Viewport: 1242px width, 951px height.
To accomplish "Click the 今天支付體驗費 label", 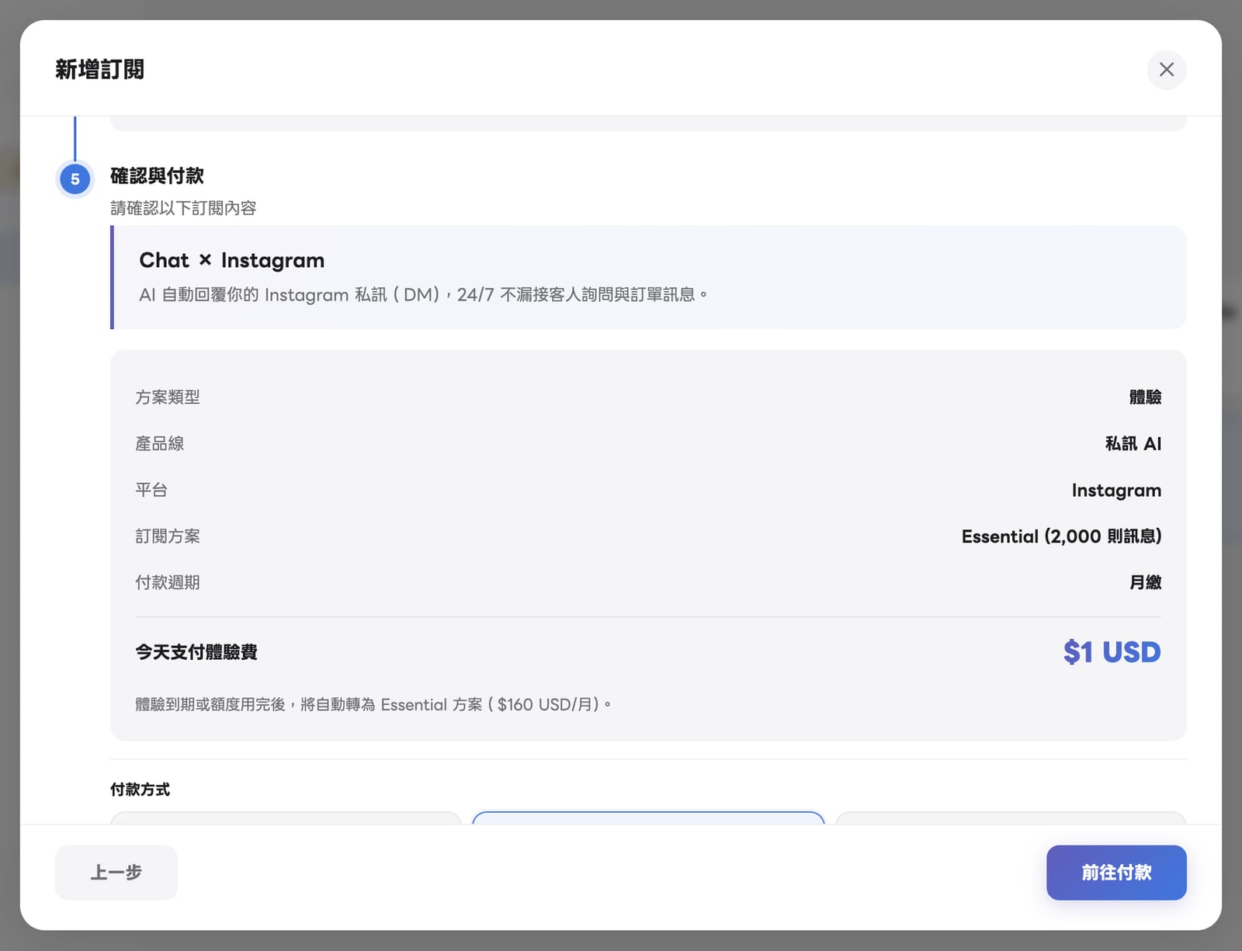I will click(196, 652).
